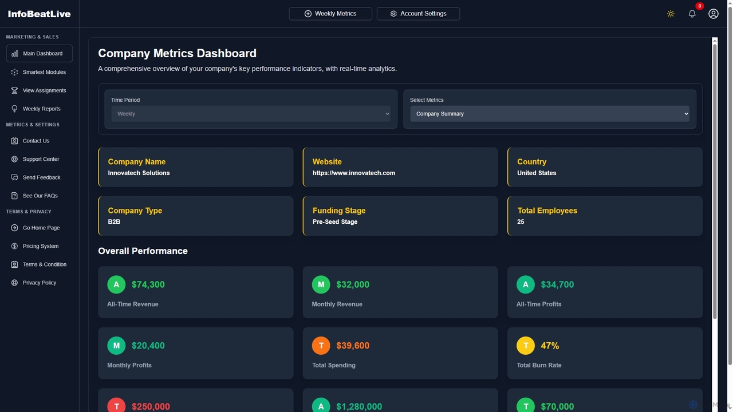
Task: Click the Company Metrics Dashboard heading
Action: (x=178, y=53)
